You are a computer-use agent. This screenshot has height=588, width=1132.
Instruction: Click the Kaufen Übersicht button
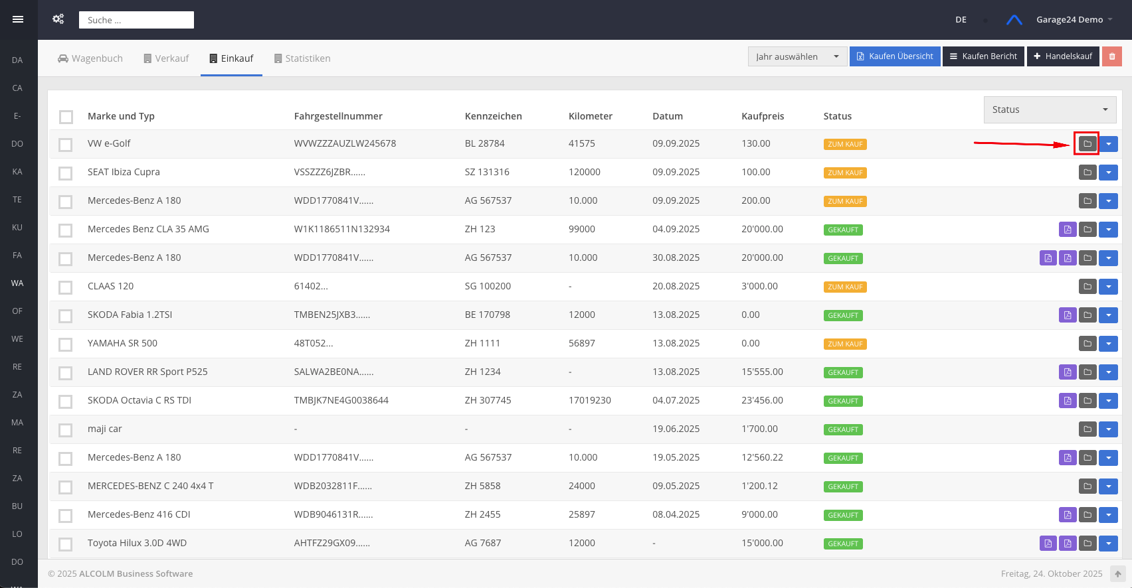point(894,56)
